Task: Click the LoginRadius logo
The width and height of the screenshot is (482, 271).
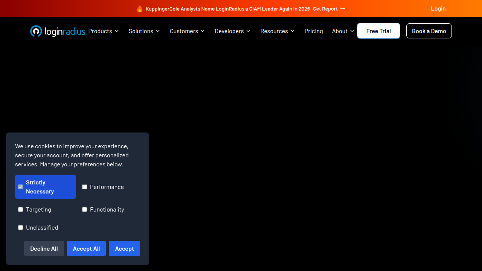Action: click(x=58, y=31)
